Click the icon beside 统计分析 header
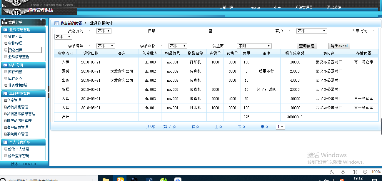 point(5,65)
